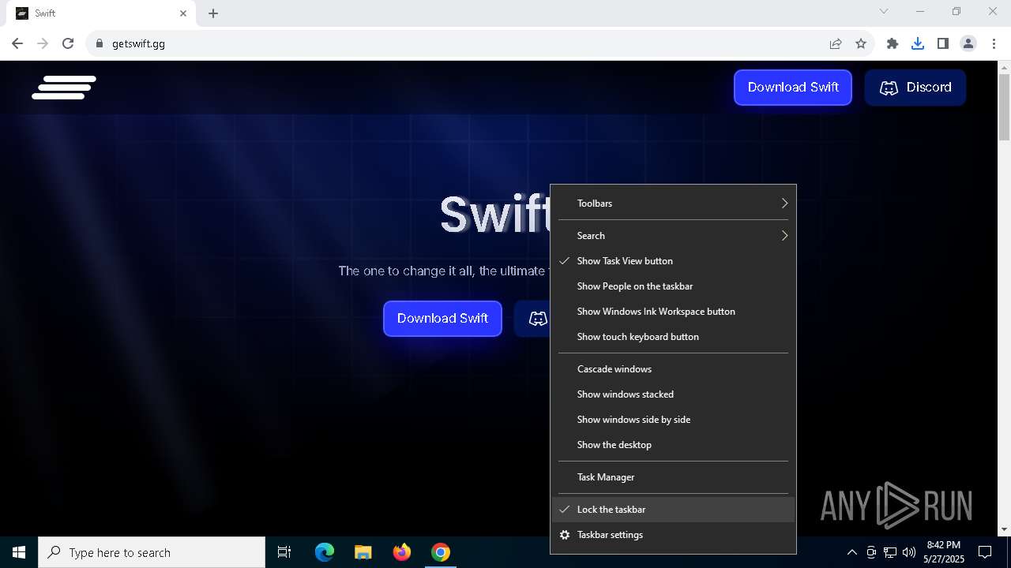Screen dimensions: 1011x568
Task: Click the page vertical scrollbar thumb
Action: pyautogui.click(x=1004, y=108)
